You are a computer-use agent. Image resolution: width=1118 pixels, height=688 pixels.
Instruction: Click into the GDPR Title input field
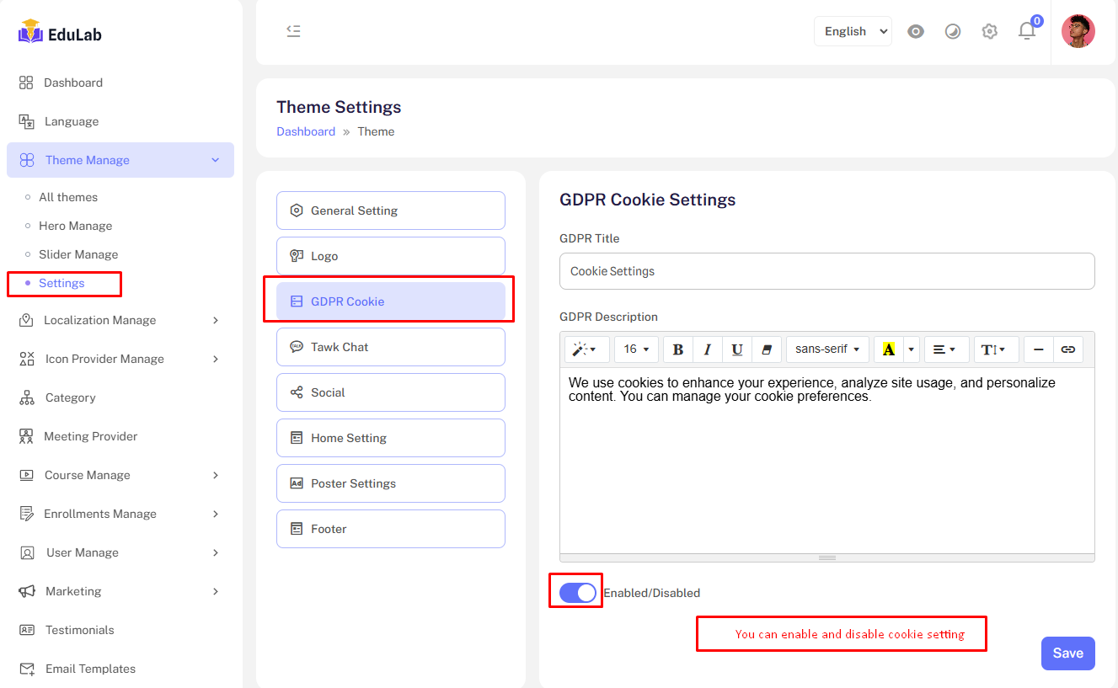826,271
